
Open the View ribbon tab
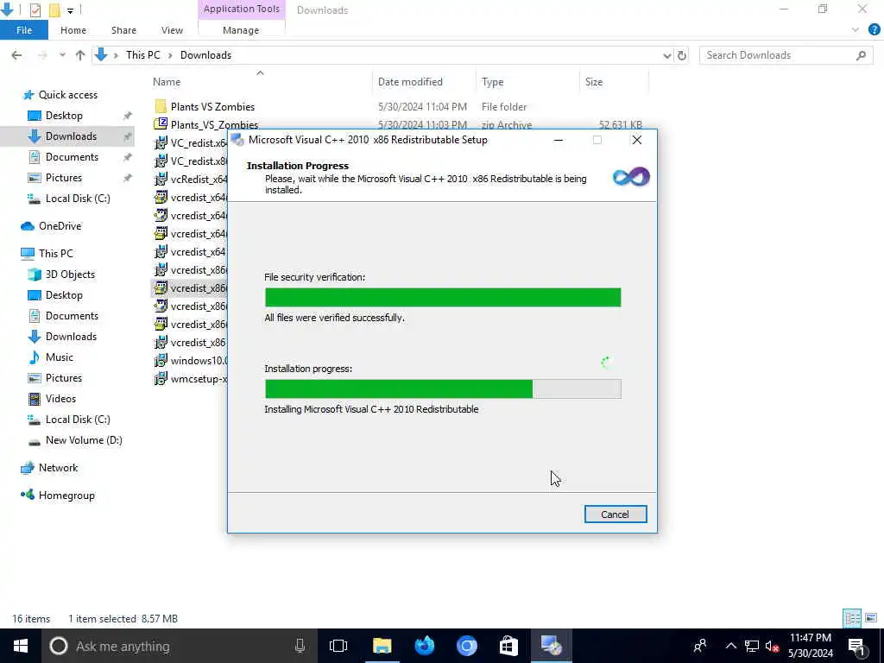(172, 30)
